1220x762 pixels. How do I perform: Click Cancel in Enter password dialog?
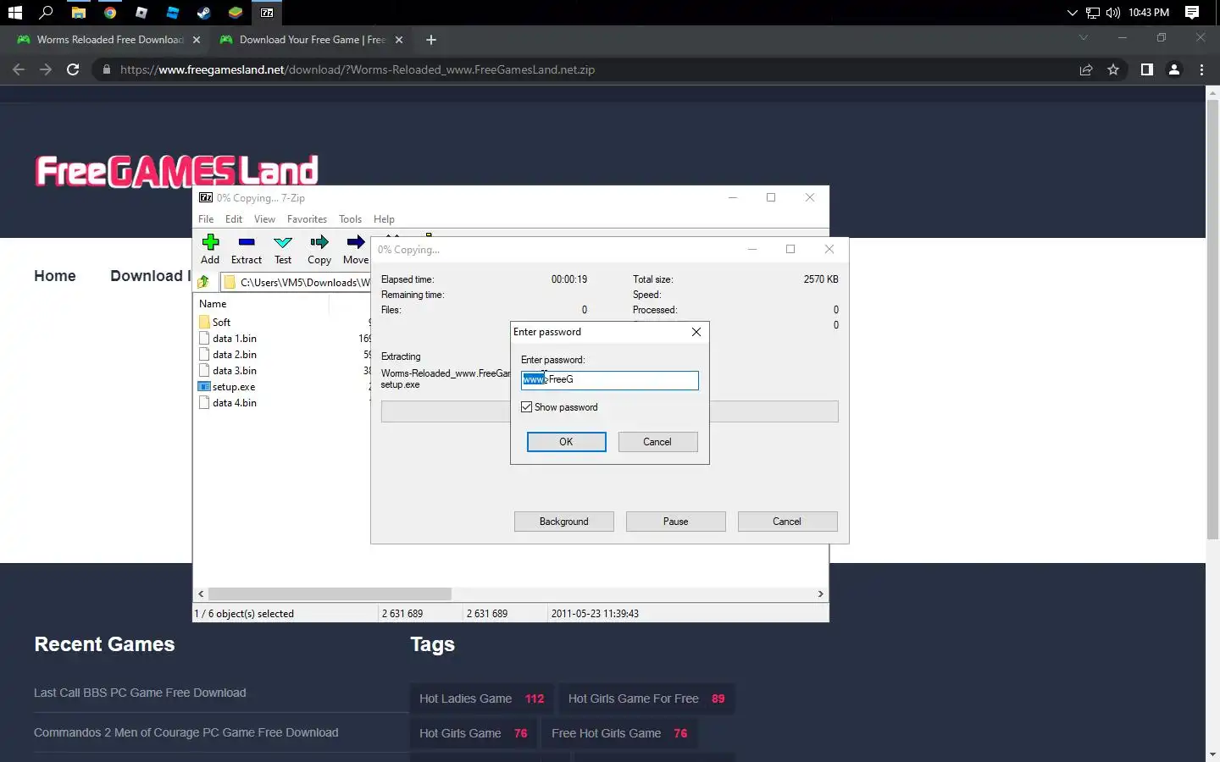coord(657,442)
